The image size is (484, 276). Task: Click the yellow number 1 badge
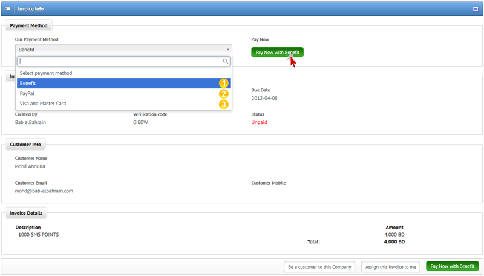(x=223, y=84)
